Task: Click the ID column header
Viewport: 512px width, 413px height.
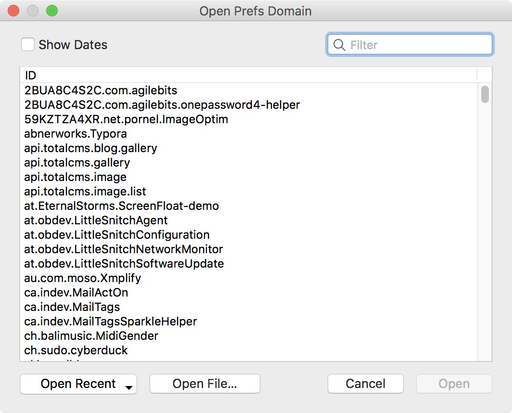Action: tap(248, 75)
